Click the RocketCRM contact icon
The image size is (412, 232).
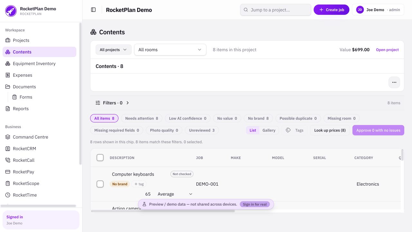pyautogui.click(x=8, y=149)
